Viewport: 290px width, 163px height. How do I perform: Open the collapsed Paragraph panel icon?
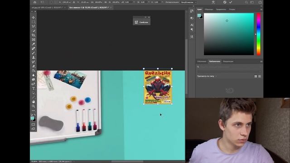[192, 30]
